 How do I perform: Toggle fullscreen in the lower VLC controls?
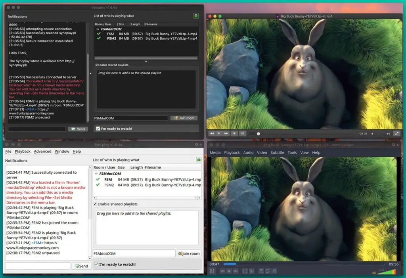tap(245, 271)
